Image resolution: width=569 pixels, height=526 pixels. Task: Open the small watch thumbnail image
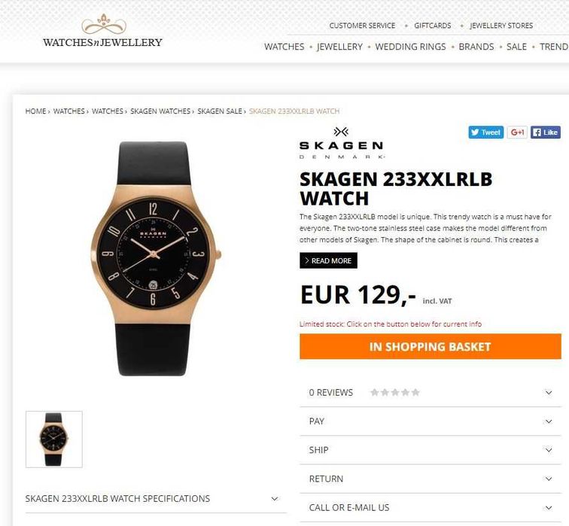click(54, 439)
